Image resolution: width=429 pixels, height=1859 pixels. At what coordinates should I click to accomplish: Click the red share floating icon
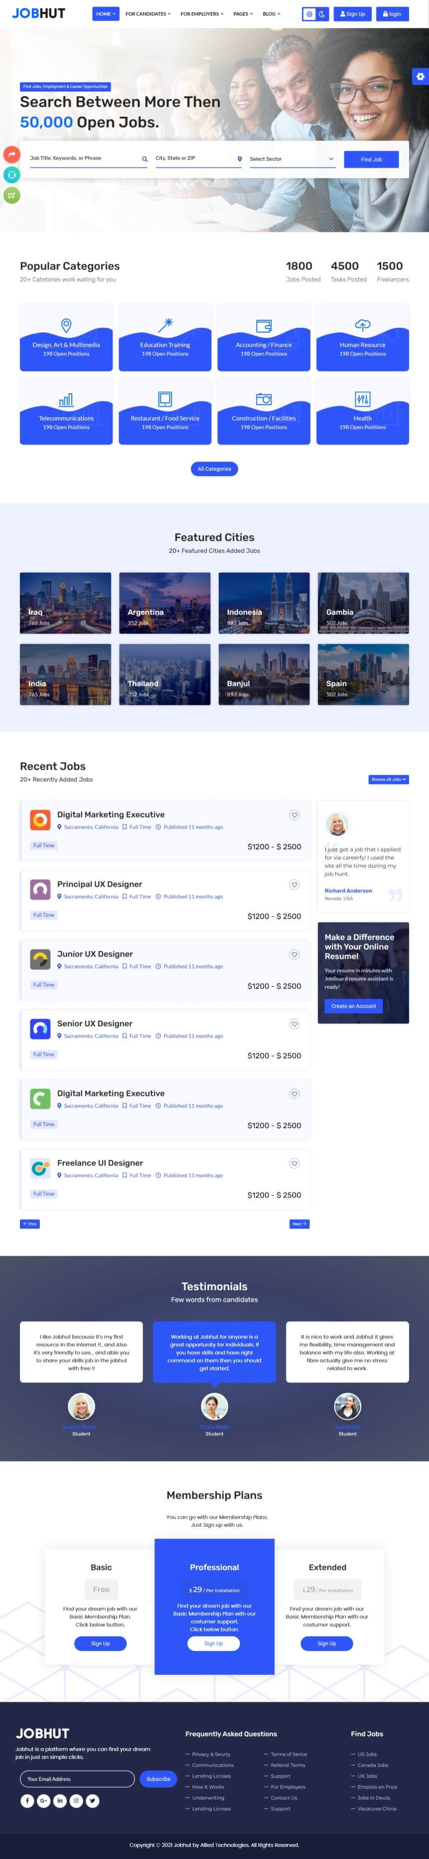tap(11, 154)
